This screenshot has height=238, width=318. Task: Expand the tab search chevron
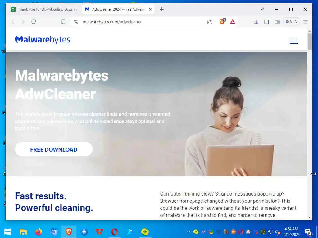tap(262, 9)
